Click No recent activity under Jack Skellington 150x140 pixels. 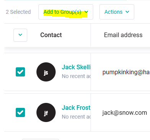[76, 76]
